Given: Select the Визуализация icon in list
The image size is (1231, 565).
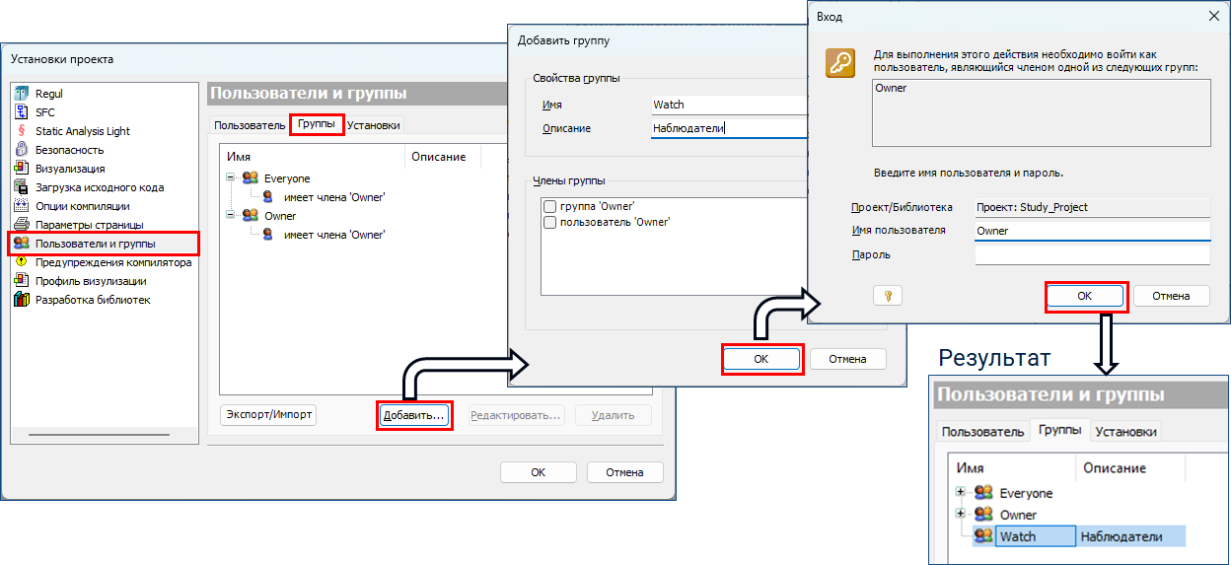Looking at the screenshot, I should pos(21,169).
